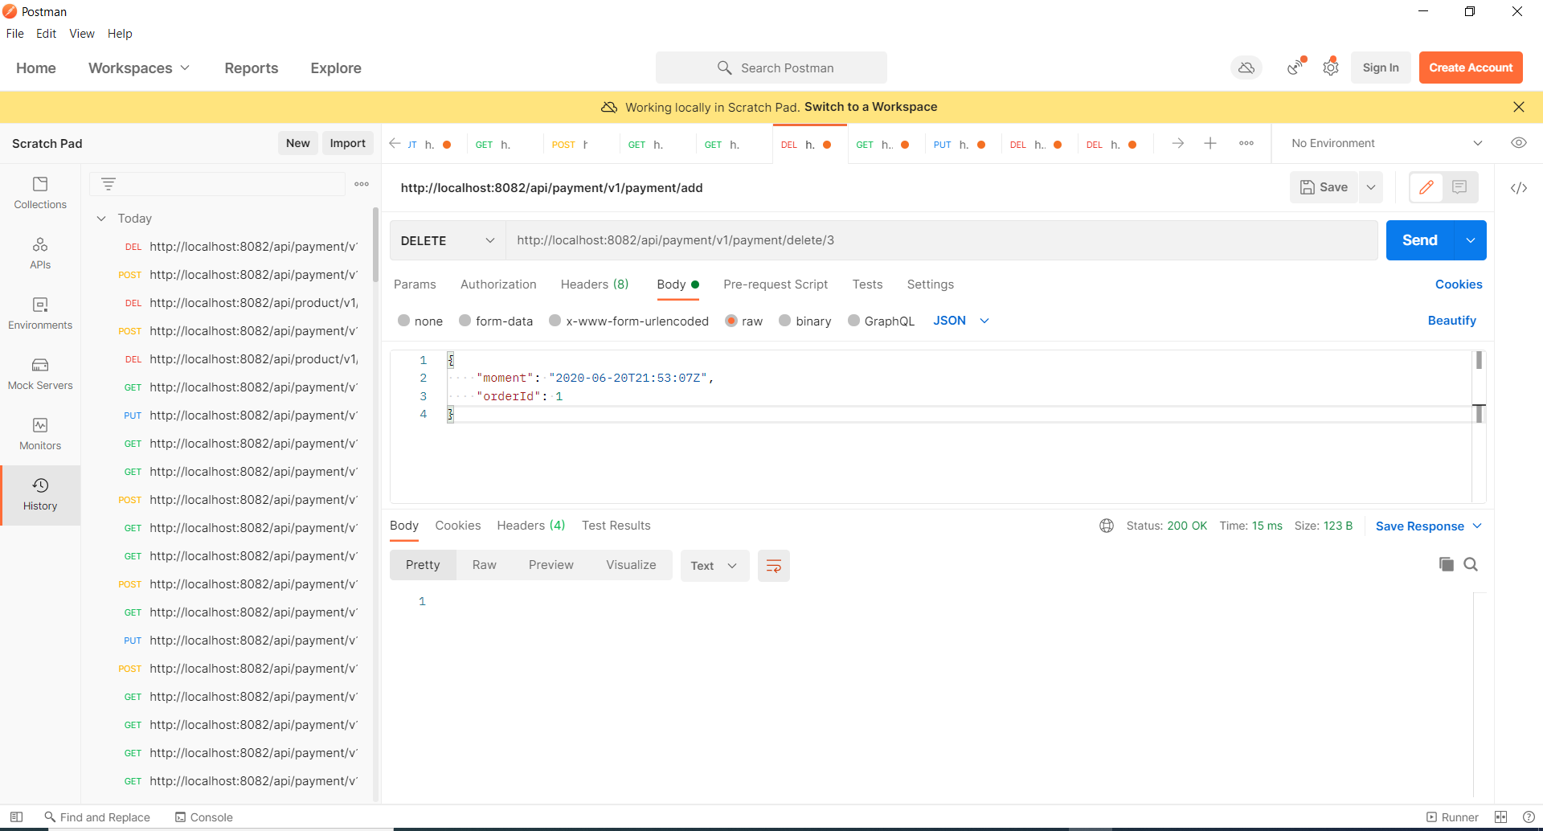Open the Cookies link
1543x831 pixels.
[x=1459, y=285]
